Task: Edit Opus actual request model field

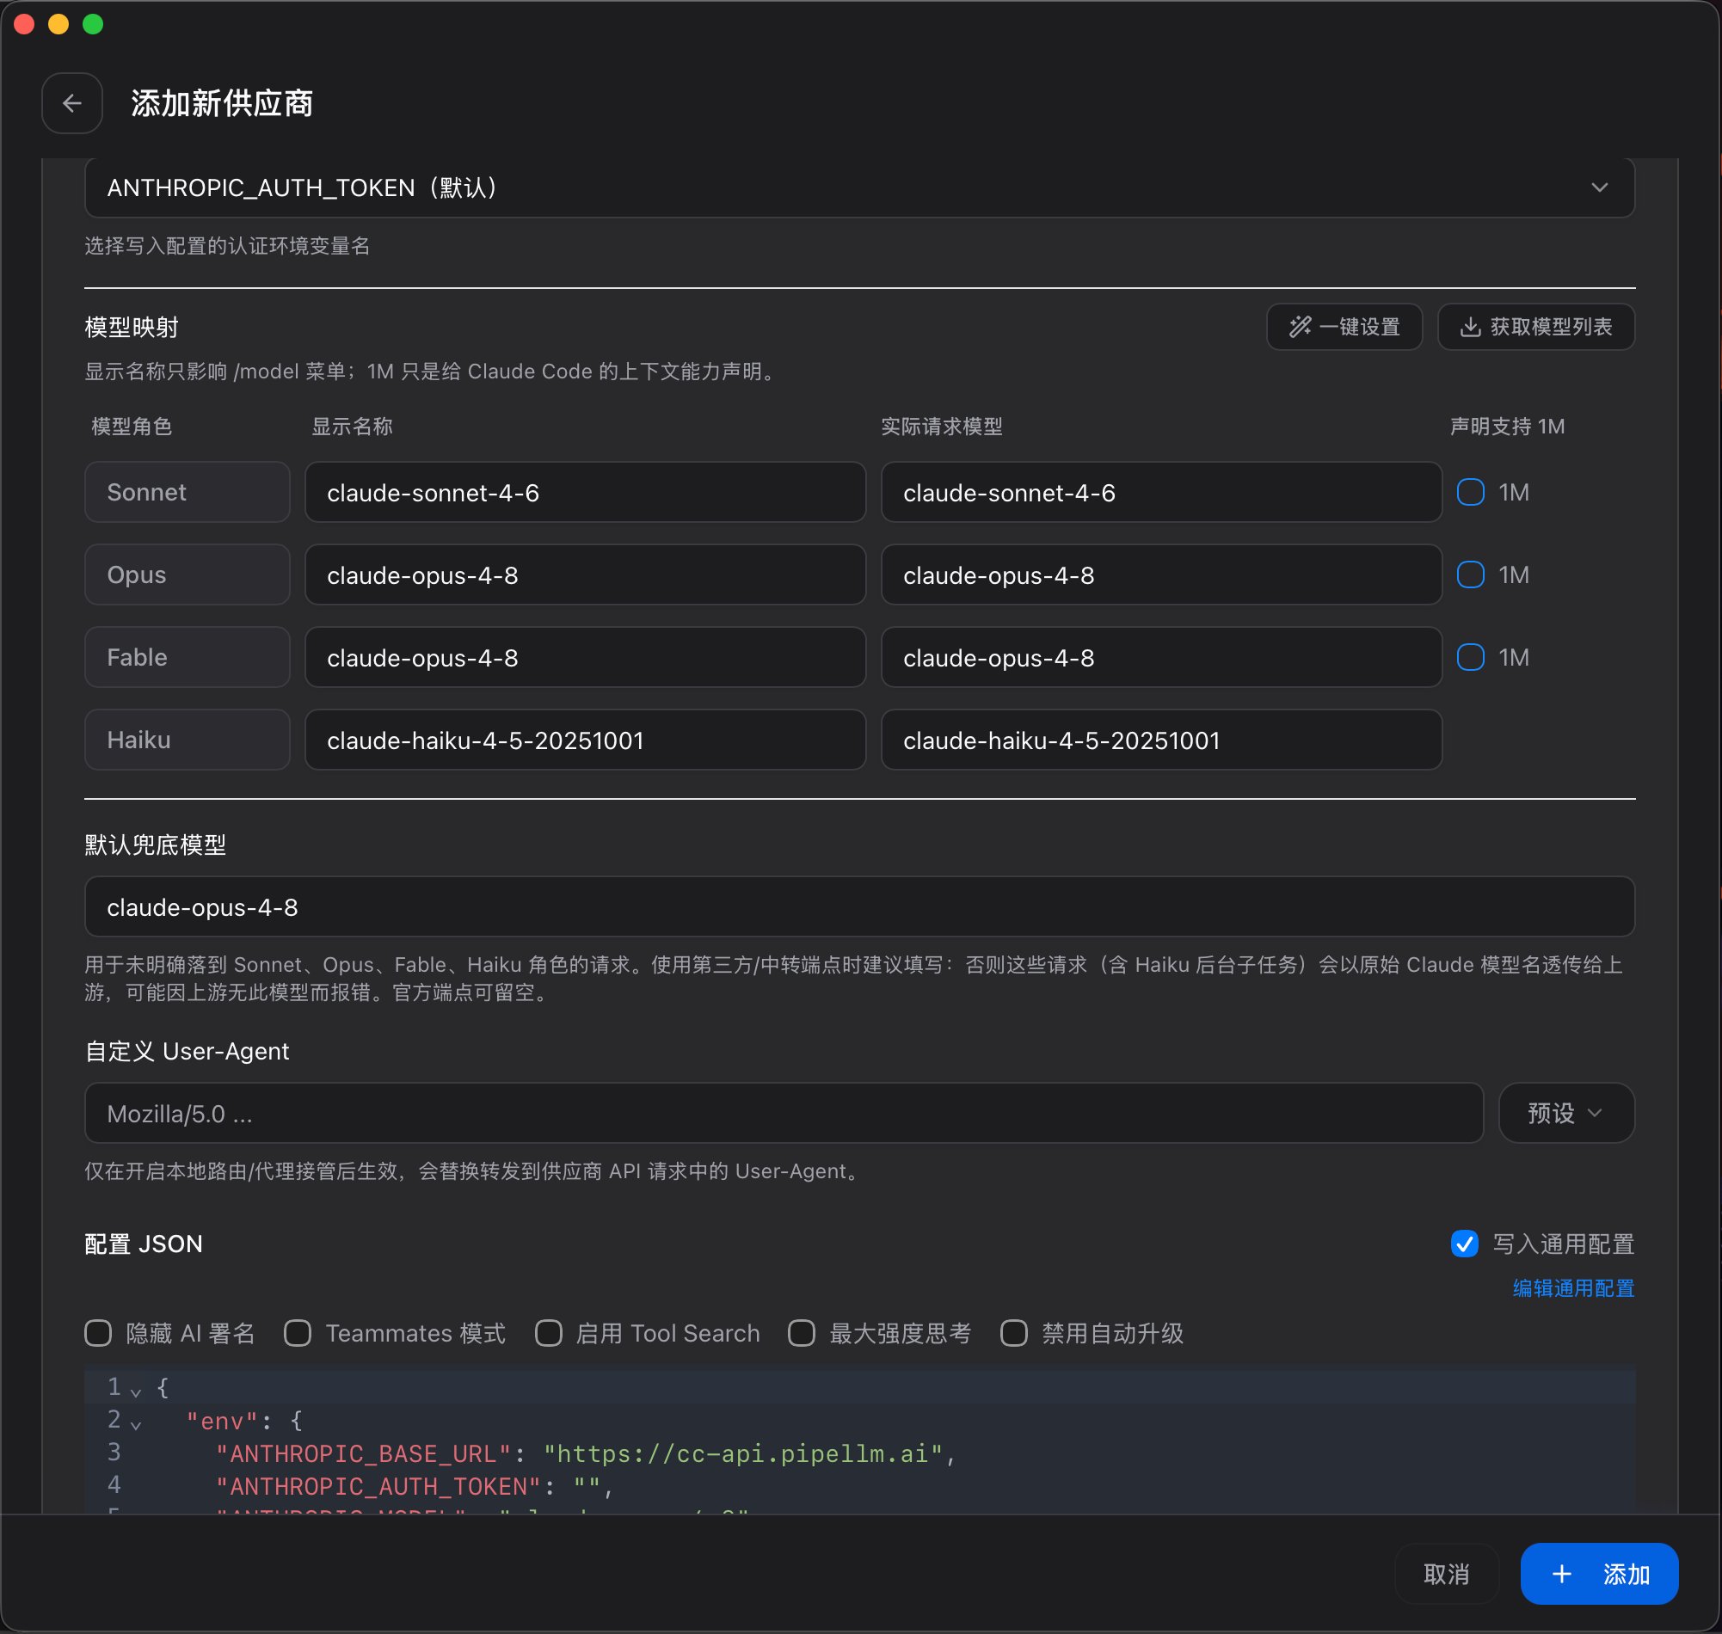Action: pos(1161,574)
